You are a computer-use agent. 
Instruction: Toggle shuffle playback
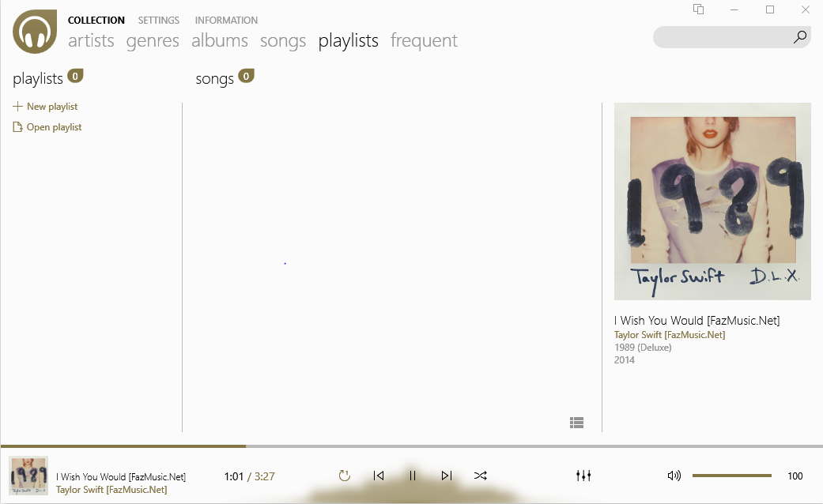(x=480, y=476)
